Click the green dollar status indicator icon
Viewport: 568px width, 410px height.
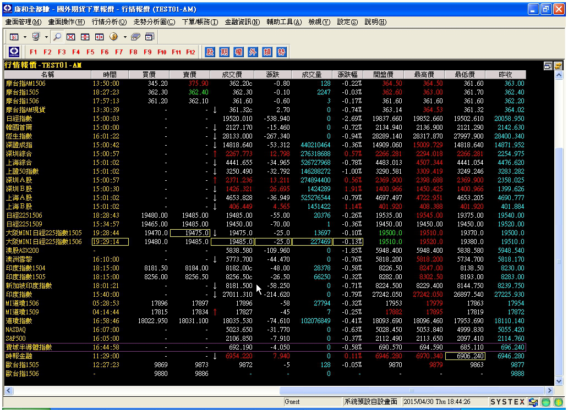pyautogui.click(x=558, y=402)
